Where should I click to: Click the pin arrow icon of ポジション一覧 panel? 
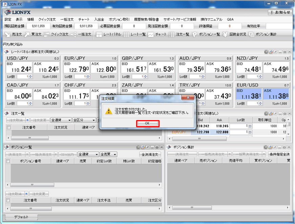pos(148,147)
